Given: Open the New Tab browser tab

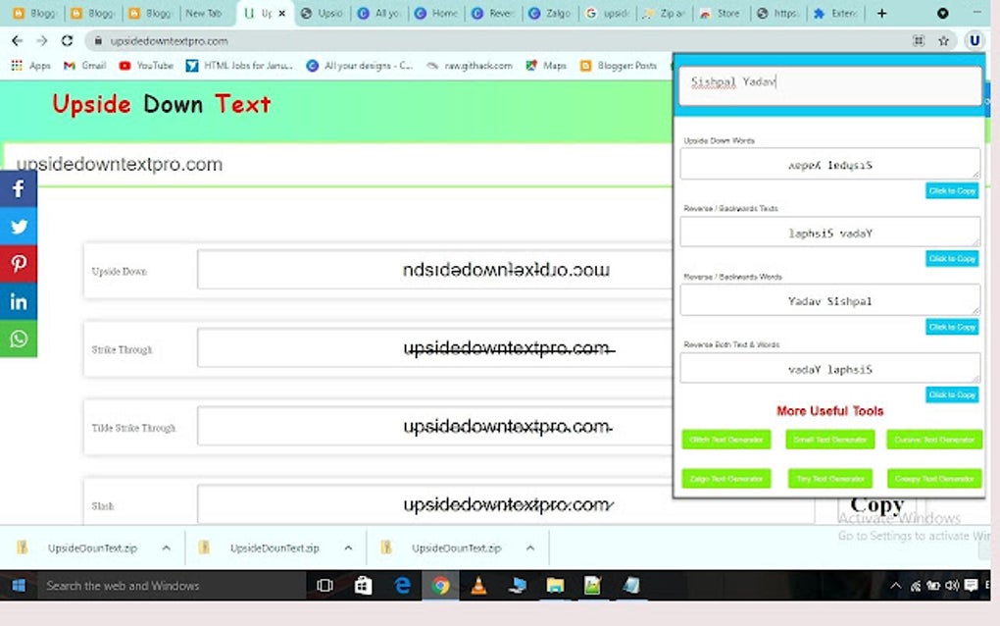Looking at the screenshot, I should click(203, 15).
